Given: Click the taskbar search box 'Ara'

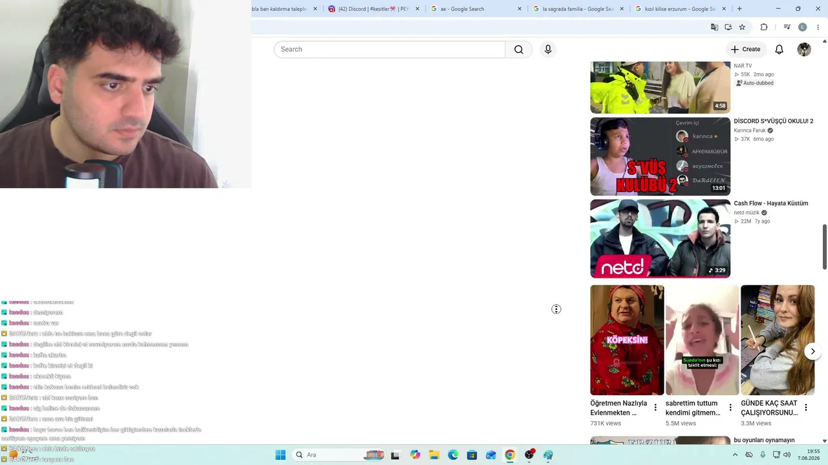Looking at the screenshot, I should tap(339, 455).
